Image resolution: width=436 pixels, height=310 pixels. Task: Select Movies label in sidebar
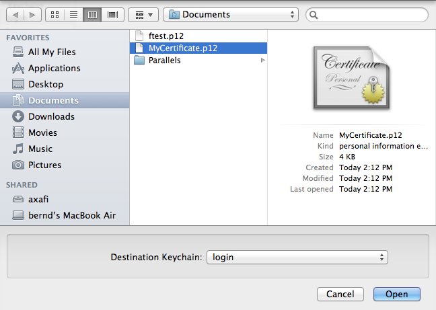[42, 132]
